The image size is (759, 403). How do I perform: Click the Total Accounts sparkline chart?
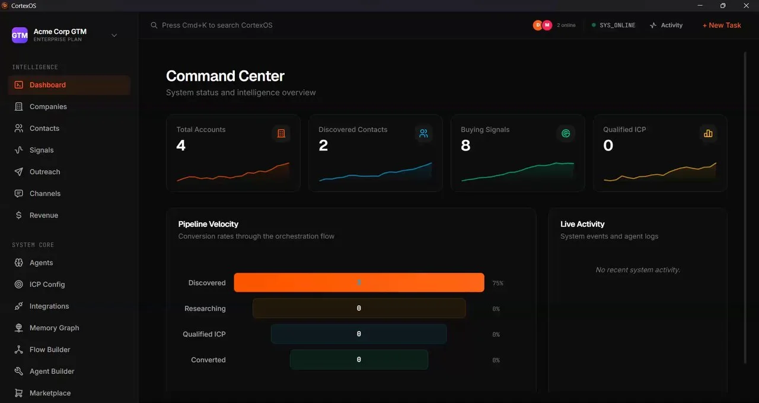pos(233,172)
